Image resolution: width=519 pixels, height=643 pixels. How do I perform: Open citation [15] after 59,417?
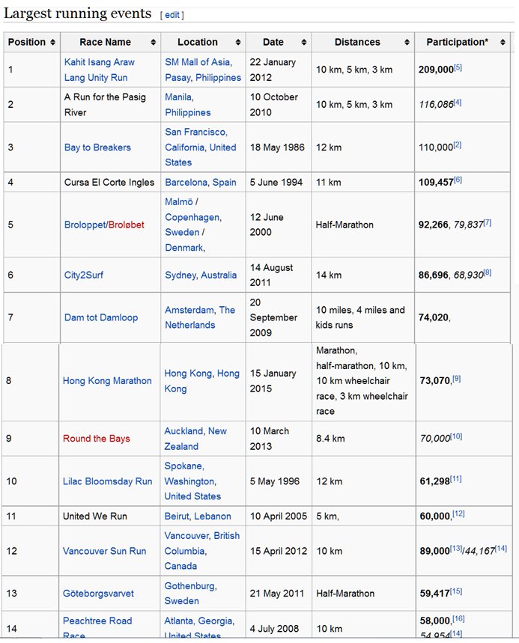(x=456, y=591)
